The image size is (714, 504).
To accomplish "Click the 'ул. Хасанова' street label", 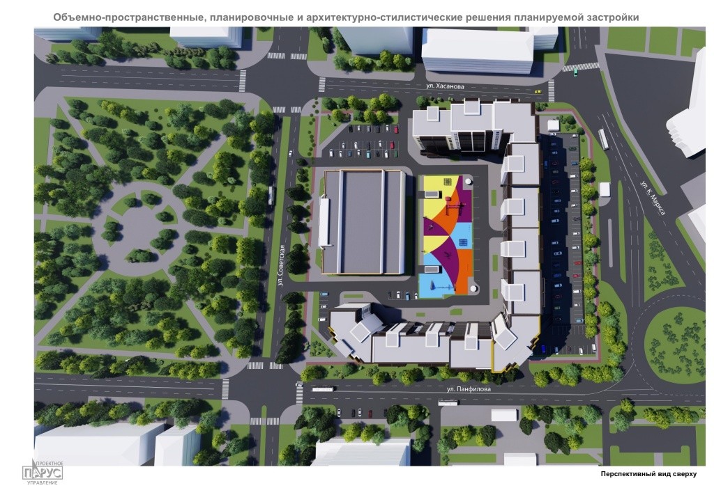I will click(446, 86).
